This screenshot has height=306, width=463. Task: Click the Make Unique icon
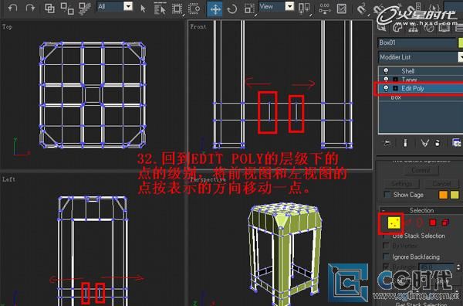click(424, 144)
